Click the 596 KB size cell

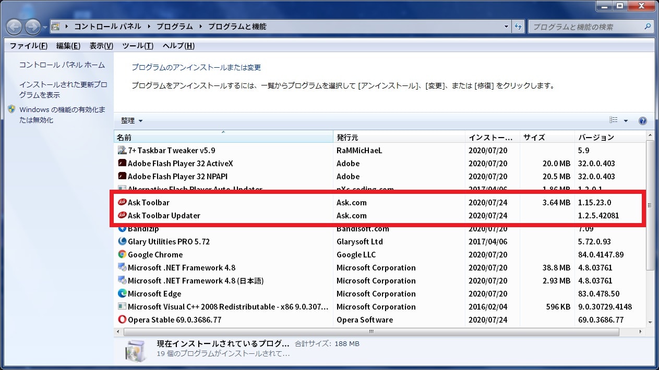coord(558,306)
